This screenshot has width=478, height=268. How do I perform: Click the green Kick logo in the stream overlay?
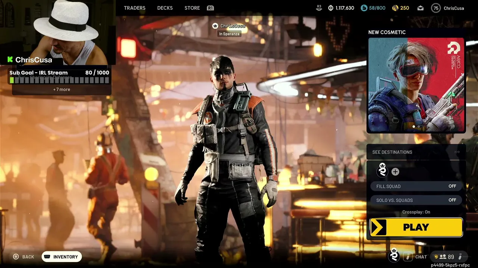tap(10, 60)
